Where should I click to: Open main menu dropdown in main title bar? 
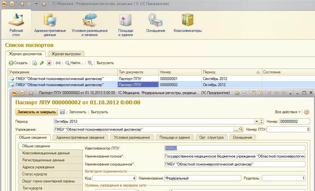click(x=12, y=4)
